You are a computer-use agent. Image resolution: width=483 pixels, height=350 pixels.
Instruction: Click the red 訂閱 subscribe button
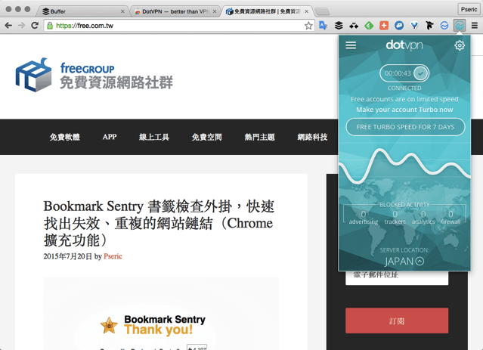(397, 321)
